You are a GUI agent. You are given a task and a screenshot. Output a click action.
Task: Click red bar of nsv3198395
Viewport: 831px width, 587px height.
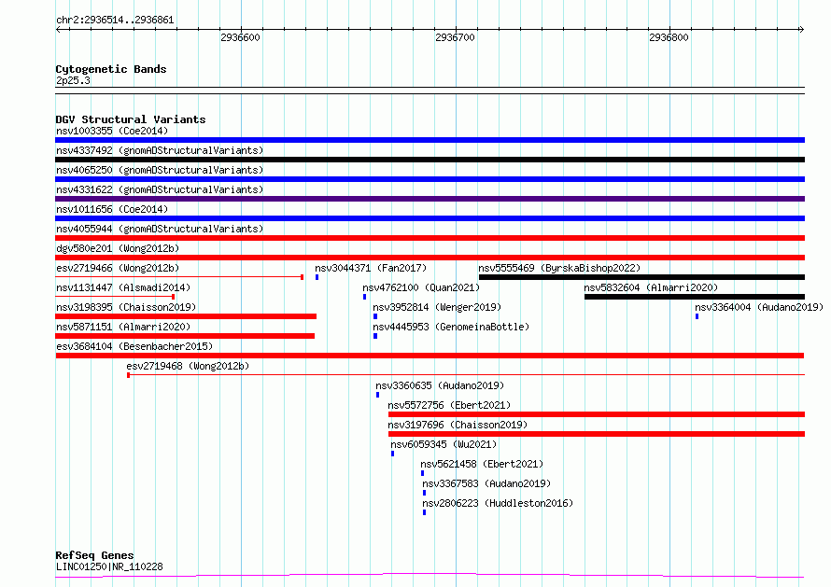(x=186, y=316)
